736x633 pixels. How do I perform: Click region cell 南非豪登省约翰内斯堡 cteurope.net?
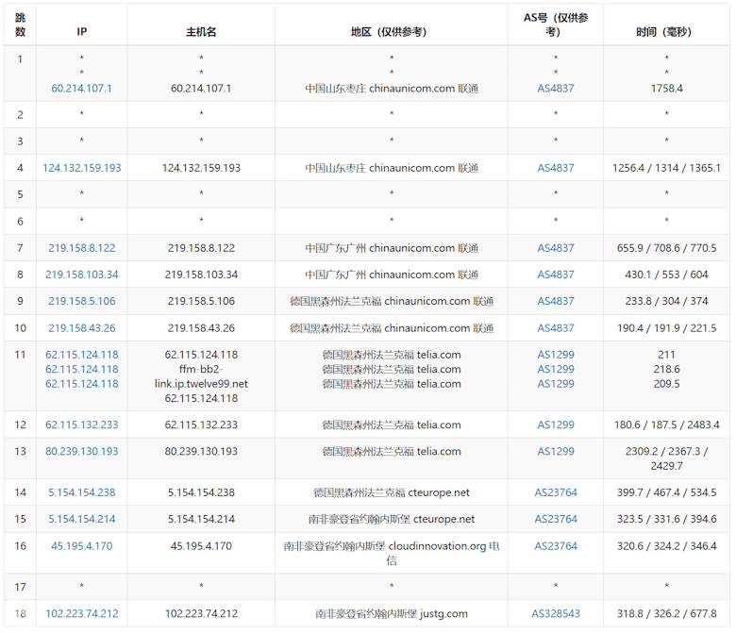click(391, 519)
